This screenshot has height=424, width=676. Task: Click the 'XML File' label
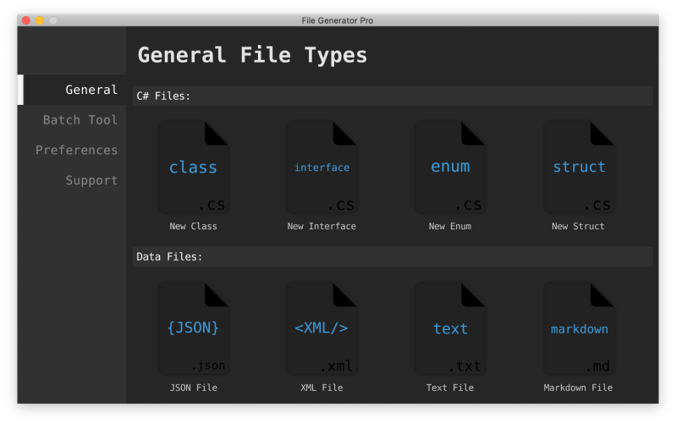[x=322, y=388]
